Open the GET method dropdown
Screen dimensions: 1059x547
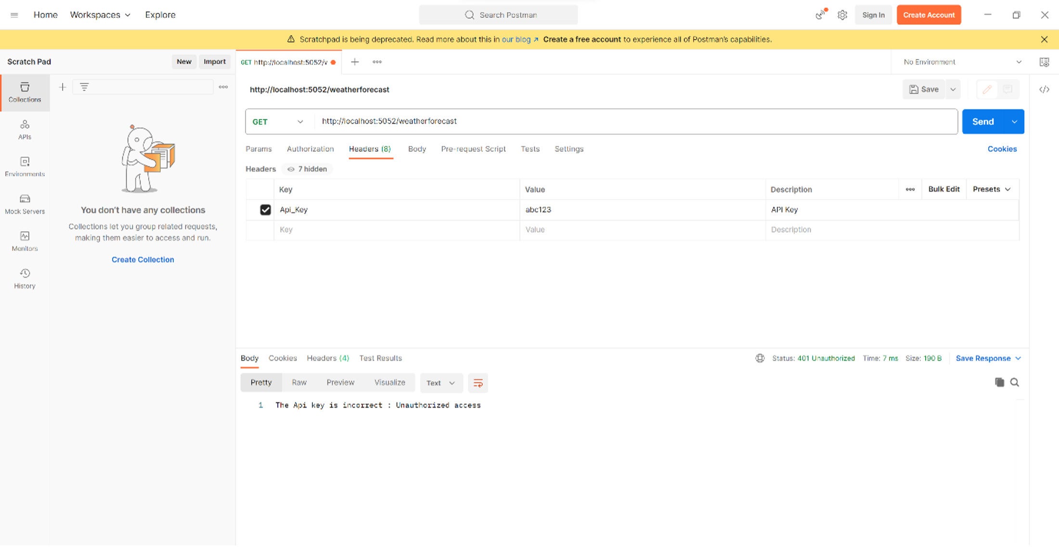point(278,122)
